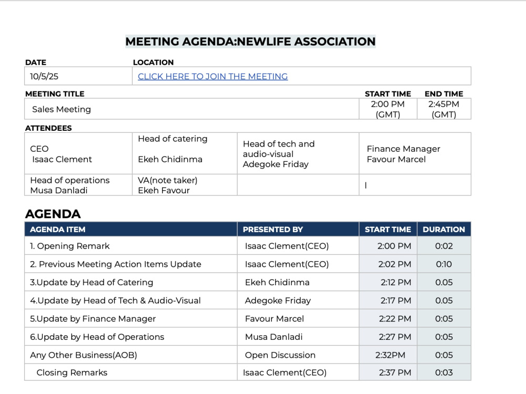The width and height of the screenshot is (526, 394).
Task: Click the 0:02 duration cell
Action: 444,246
